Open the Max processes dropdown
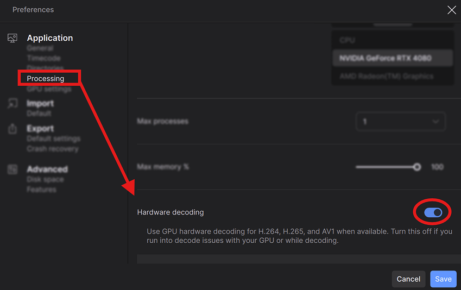Viewport: 461px width, 290px height. (401, 122)
